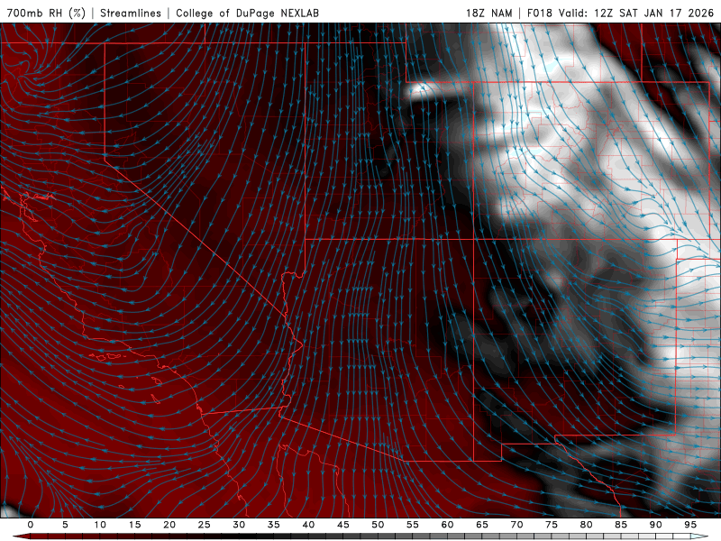The width and height of the screenshot is (721, 541).
Task: Click the 95 label on the color scale
Action: tap(690, 525)
